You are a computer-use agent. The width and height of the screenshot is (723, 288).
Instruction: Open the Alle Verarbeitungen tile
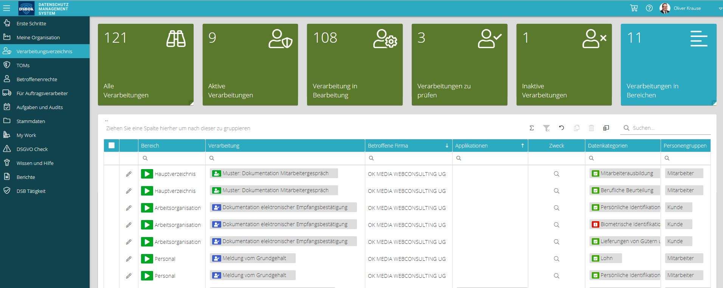click(x=146, y=65)
